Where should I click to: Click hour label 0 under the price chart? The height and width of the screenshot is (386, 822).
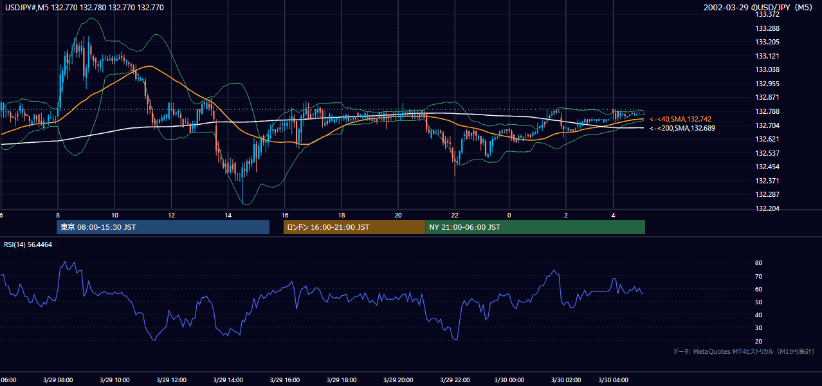click(509, 215)
